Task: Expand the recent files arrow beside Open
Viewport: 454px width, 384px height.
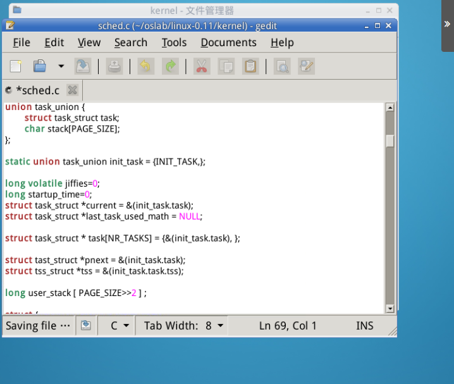Action: tap(61, 66)
